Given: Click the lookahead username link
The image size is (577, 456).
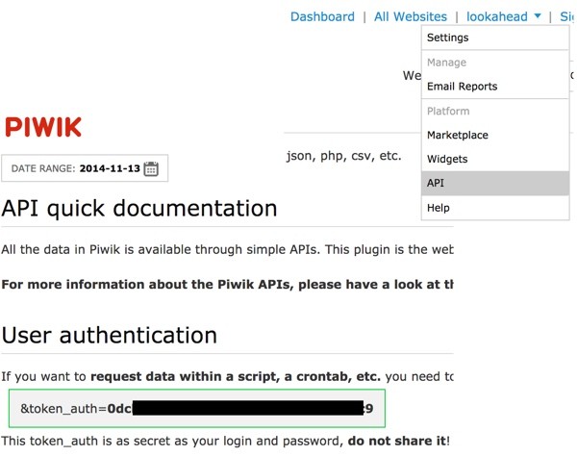Looking at the screenshot, I should (x=497, y=16).
